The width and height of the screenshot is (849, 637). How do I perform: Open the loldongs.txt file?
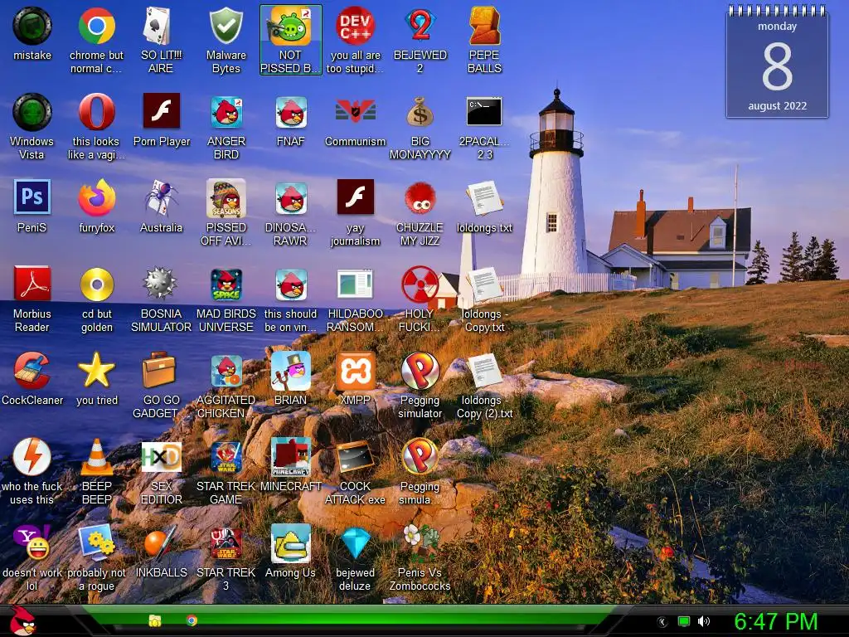[x=484, y=198]
